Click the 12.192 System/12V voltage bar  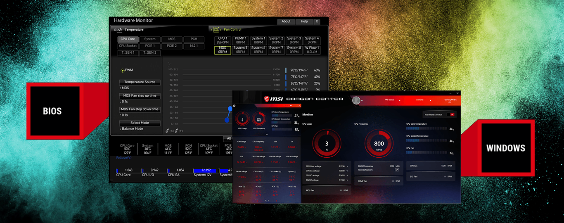(x=206, y=170)
